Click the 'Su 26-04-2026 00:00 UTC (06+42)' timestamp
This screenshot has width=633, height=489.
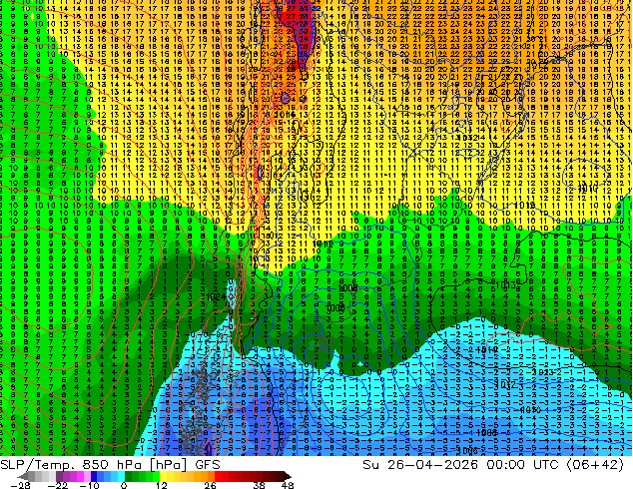(493, 465)
